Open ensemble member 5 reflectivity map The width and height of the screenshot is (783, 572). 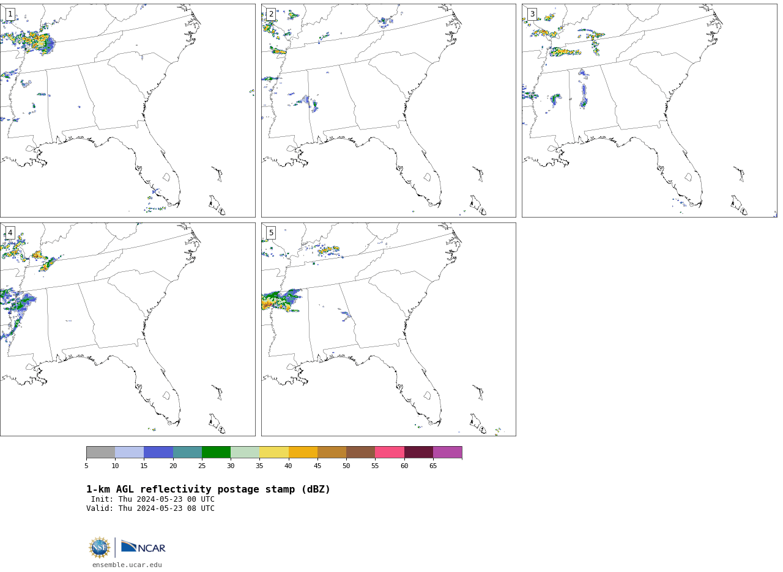tap(388, 329)
